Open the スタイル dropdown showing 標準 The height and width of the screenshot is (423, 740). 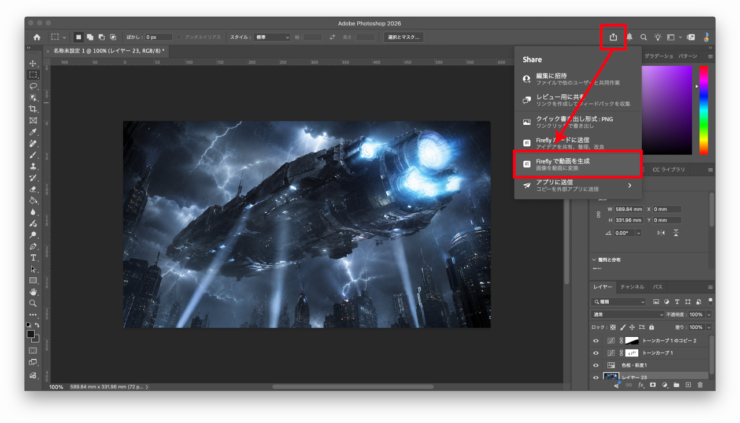click(272, 37)
